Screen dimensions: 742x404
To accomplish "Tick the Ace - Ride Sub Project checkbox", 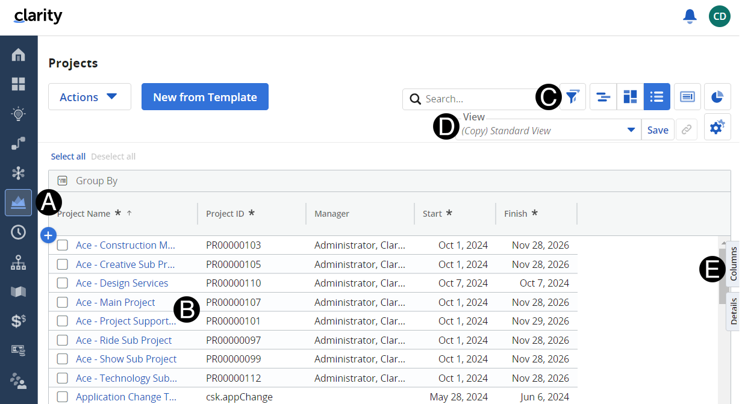I will (x=63, y=340).
